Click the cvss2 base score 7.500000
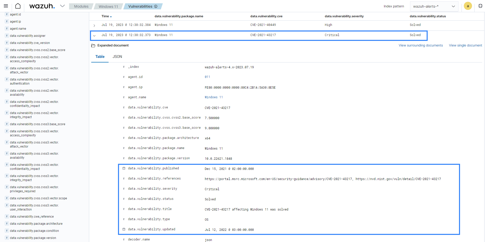 (x=212, y=118)
